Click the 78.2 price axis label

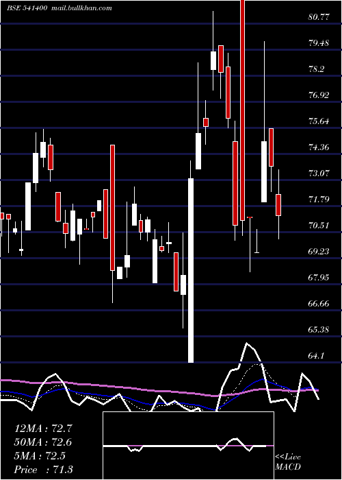pyautogui.click(x=316, y=69)
